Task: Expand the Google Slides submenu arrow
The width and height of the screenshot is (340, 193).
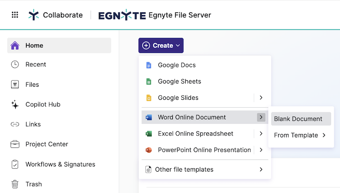Action: tap(261, 97)
